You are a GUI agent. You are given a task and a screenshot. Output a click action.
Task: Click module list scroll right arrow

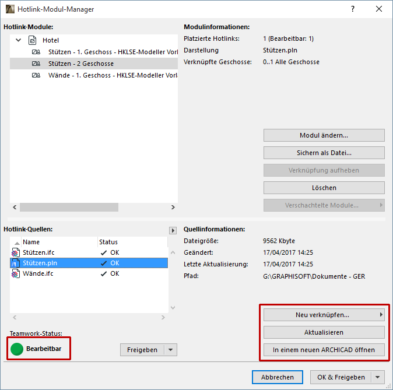click(173, 208)
